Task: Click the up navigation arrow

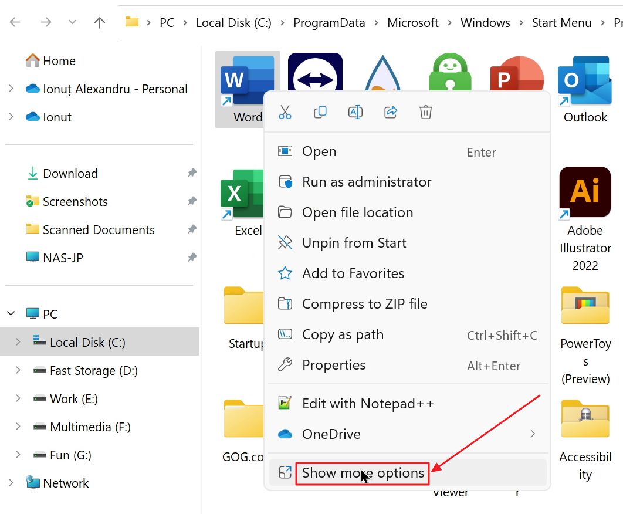Action: click(x=100, y=22)
